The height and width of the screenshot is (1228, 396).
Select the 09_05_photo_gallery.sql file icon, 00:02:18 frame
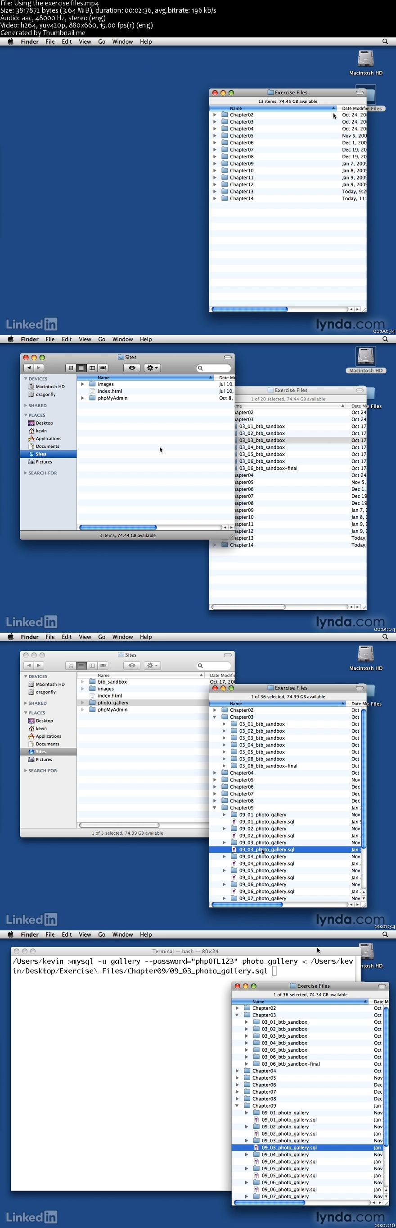coord(256,1176)
